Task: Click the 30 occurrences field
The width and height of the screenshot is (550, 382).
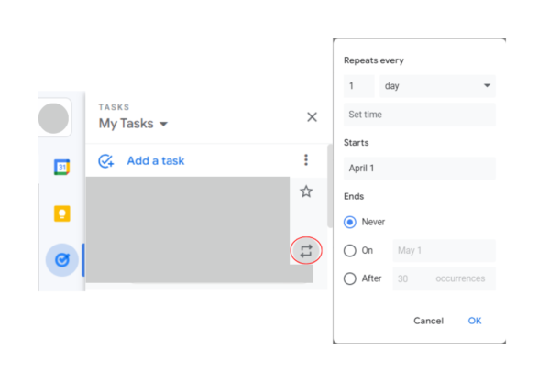Action: (444, 278)
